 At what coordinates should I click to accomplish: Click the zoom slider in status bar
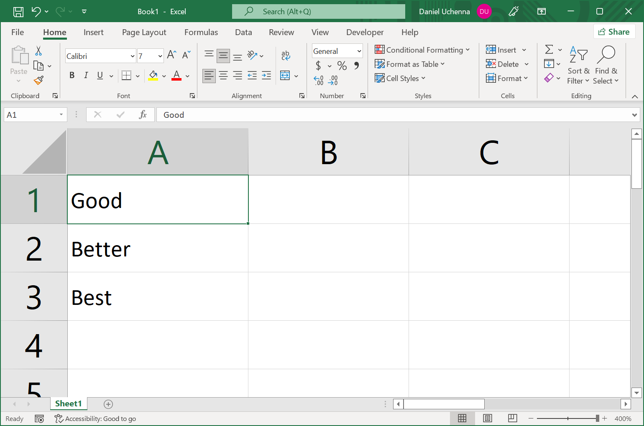(567, 418)
